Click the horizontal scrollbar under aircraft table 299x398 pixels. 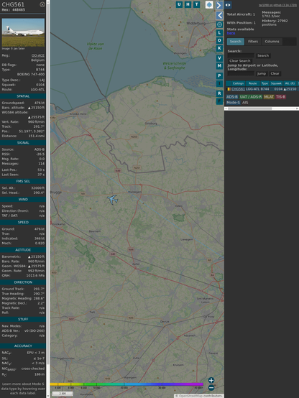click(x=262, y=108)
